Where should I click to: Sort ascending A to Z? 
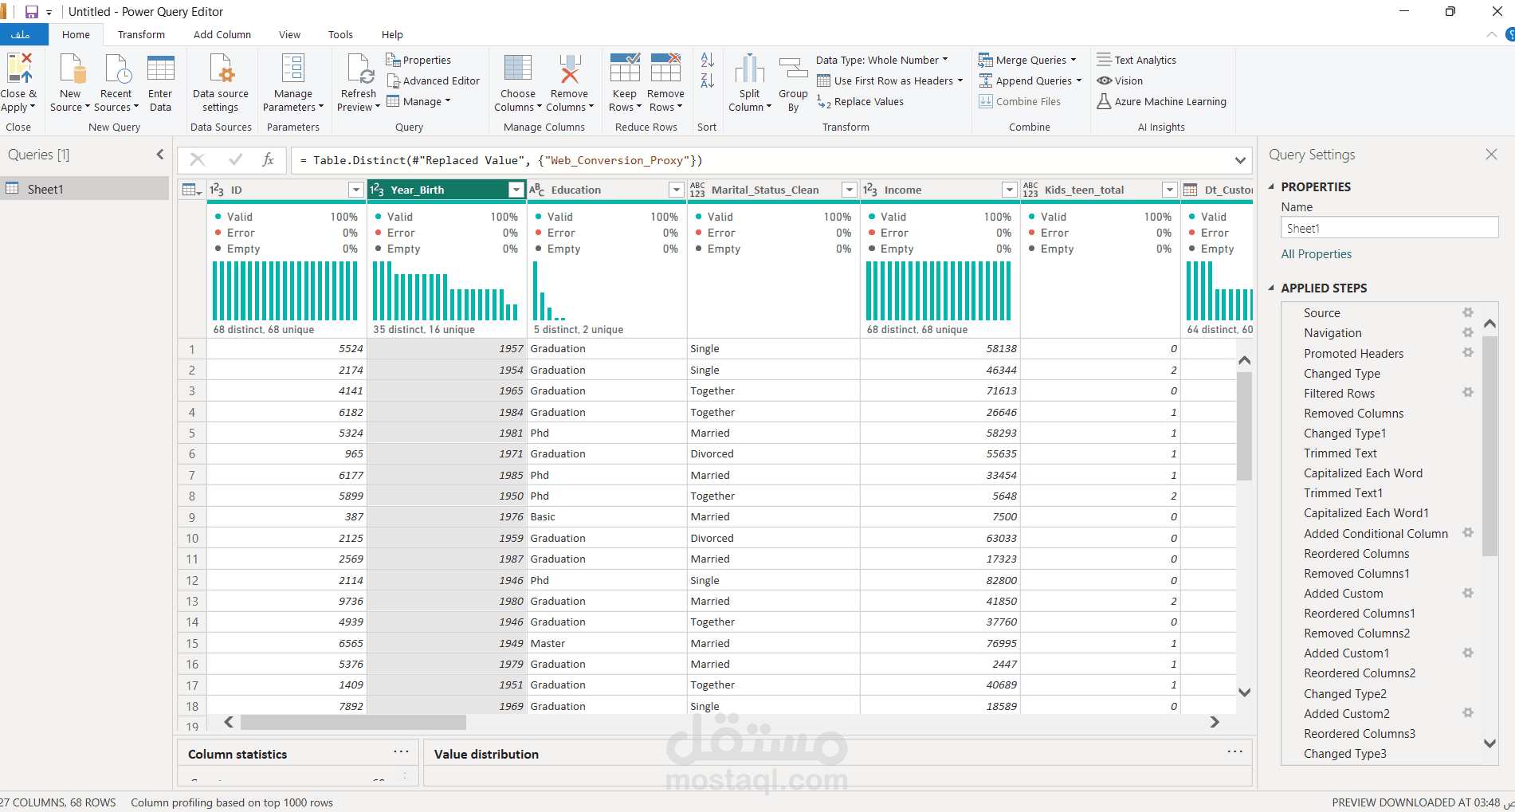click(x=707, y=60)
